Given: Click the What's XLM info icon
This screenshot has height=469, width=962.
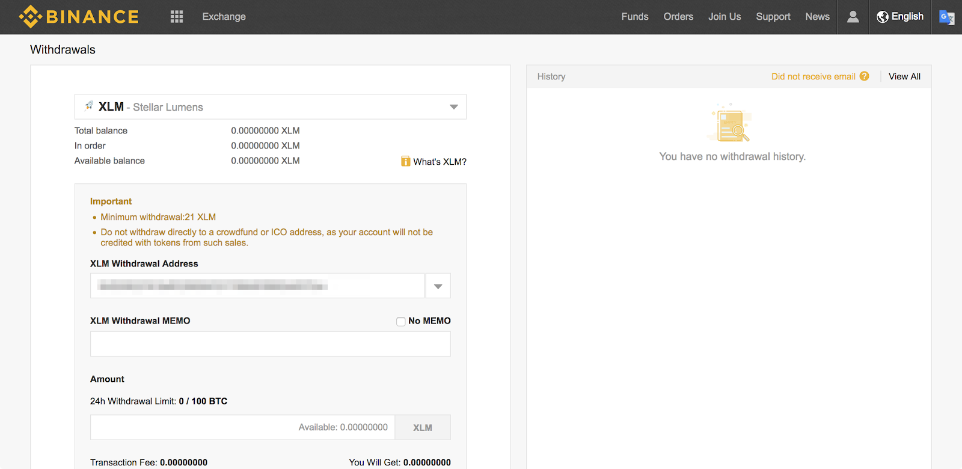Looking at the screenshot, I should (x=406, y=161).
